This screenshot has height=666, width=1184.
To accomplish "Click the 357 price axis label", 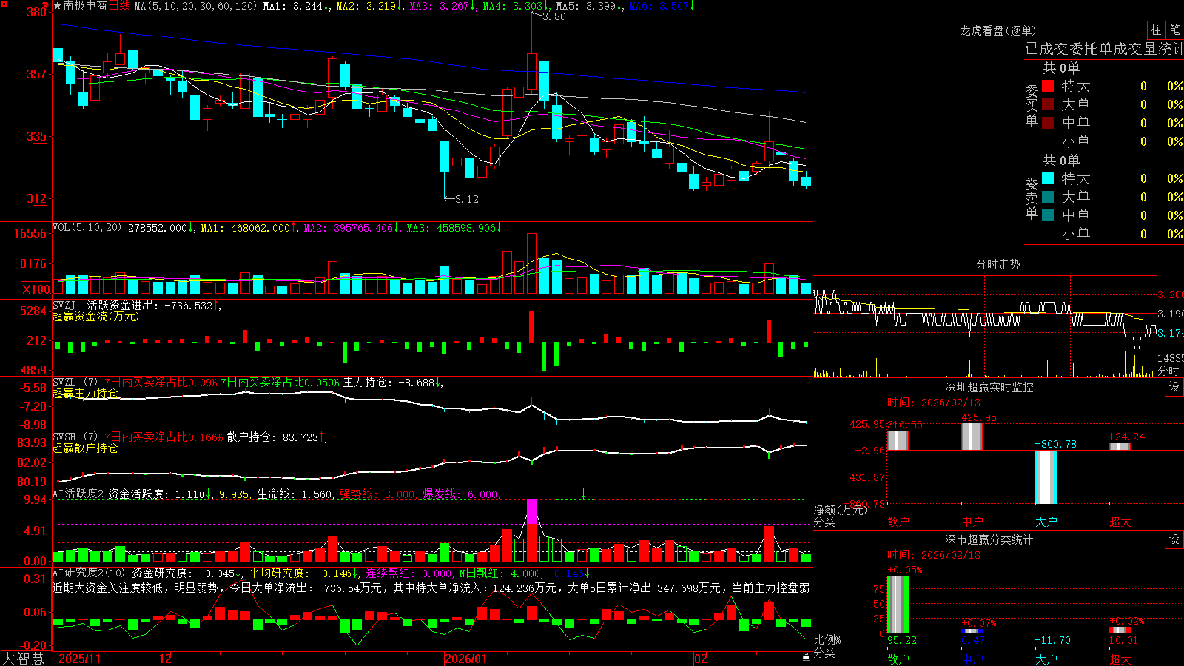I will click(x=37, y=74).
